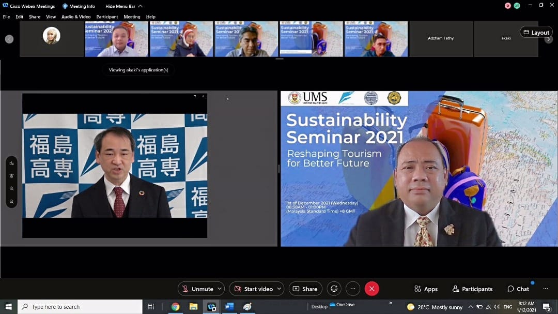The width and height of the screenshot is (558, 314).
Task: Open the Participant menu
Action: 107,17
